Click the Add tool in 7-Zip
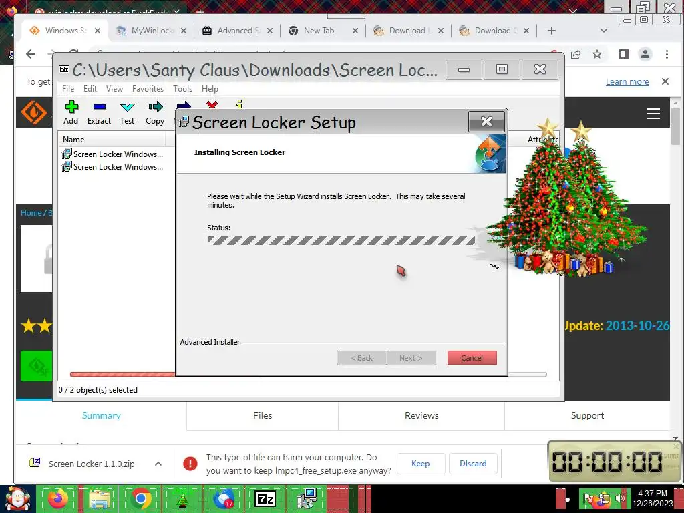Viewport: 684px width, 513px height. click(x=71, y=112)
